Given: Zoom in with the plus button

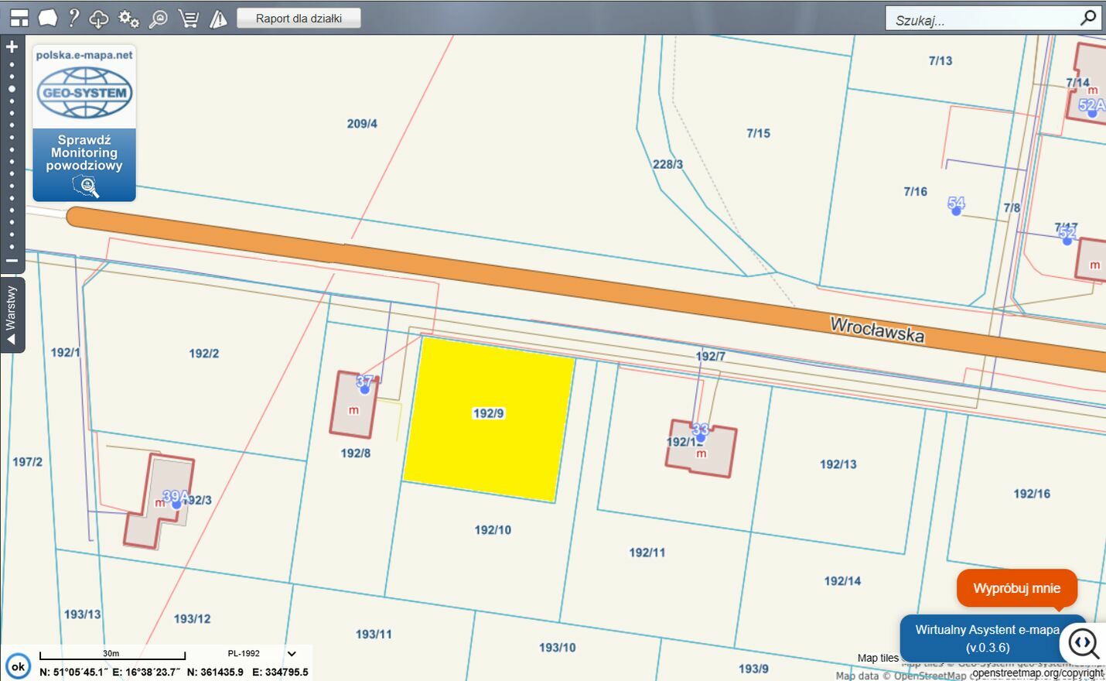Looking at the screenshot, I should pyautogui.click(x=12, y=47).
